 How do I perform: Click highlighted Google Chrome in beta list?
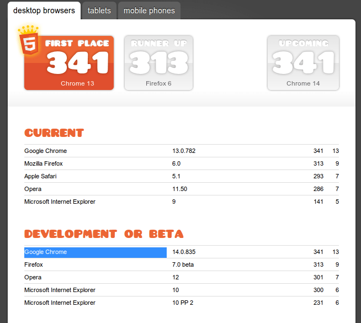(x=46, y=252)
